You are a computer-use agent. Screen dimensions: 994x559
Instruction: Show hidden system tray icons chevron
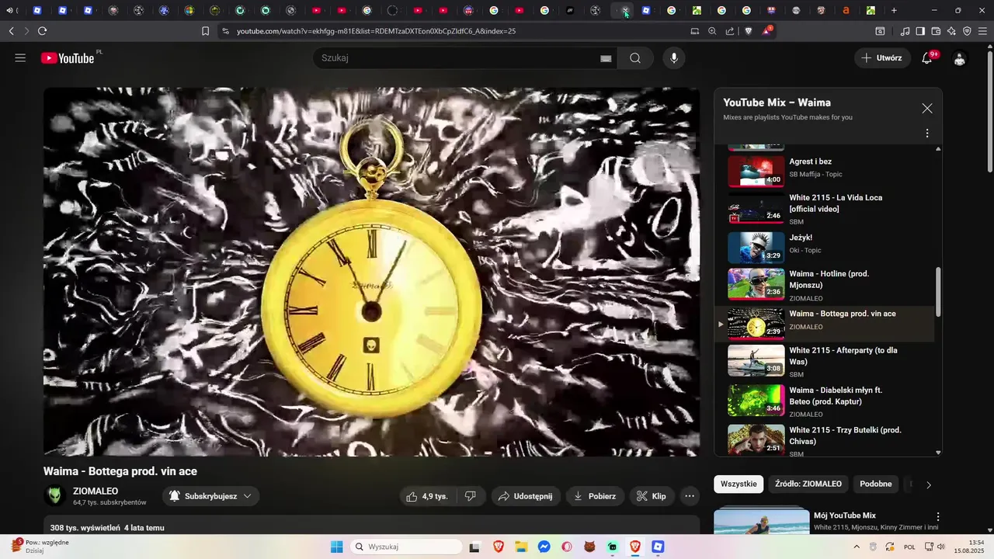click(x=857, y=547)
